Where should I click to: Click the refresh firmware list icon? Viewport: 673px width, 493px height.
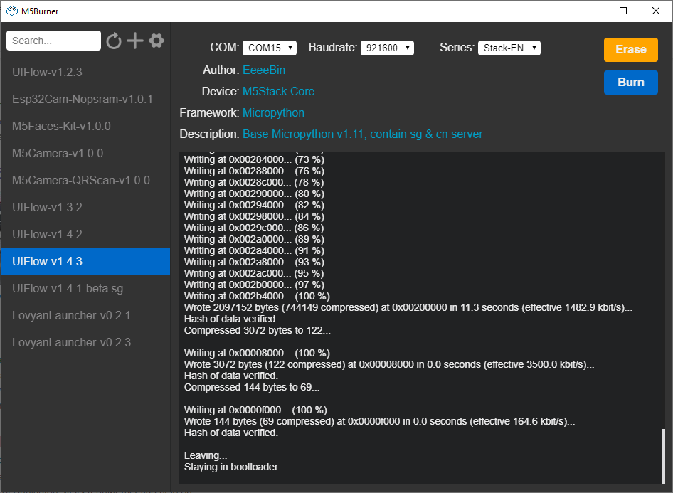(x=114, y=41)
